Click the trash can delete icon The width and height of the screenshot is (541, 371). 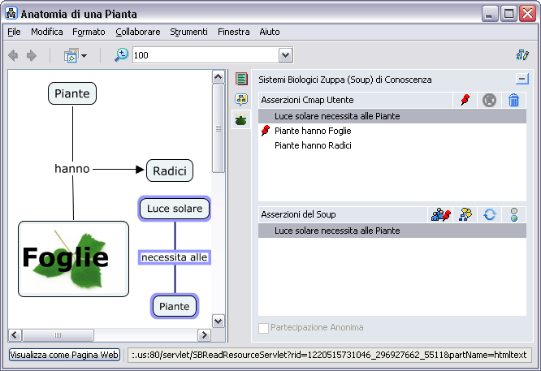[x=513, y=100]
